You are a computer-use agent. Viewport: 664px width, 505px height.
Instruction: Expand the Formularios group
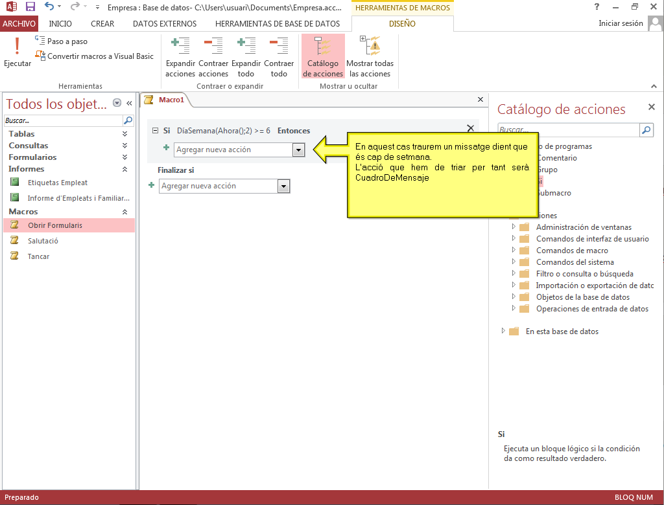pos(124,157)
